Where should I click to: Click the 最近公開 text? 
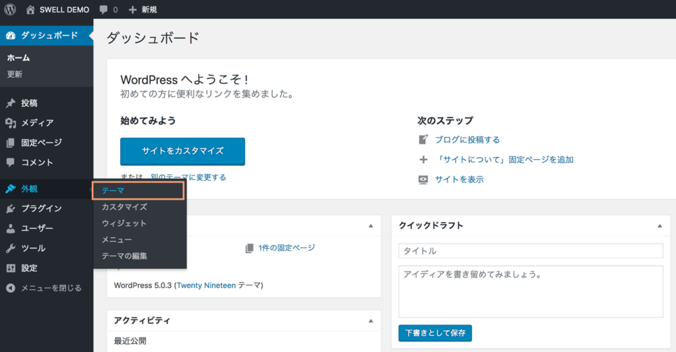click(130, 341)
